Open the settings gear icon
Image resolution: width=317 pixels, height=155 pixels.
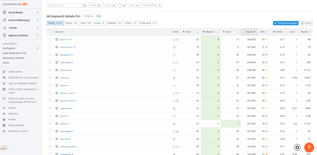point(297,148)
